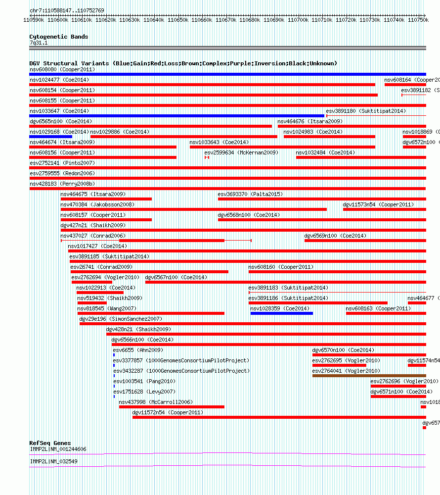Screen dimensions: 440x495
Task: Click tiny red marker of esv2599634 (McKernan2009)
Action: (207, 157)
